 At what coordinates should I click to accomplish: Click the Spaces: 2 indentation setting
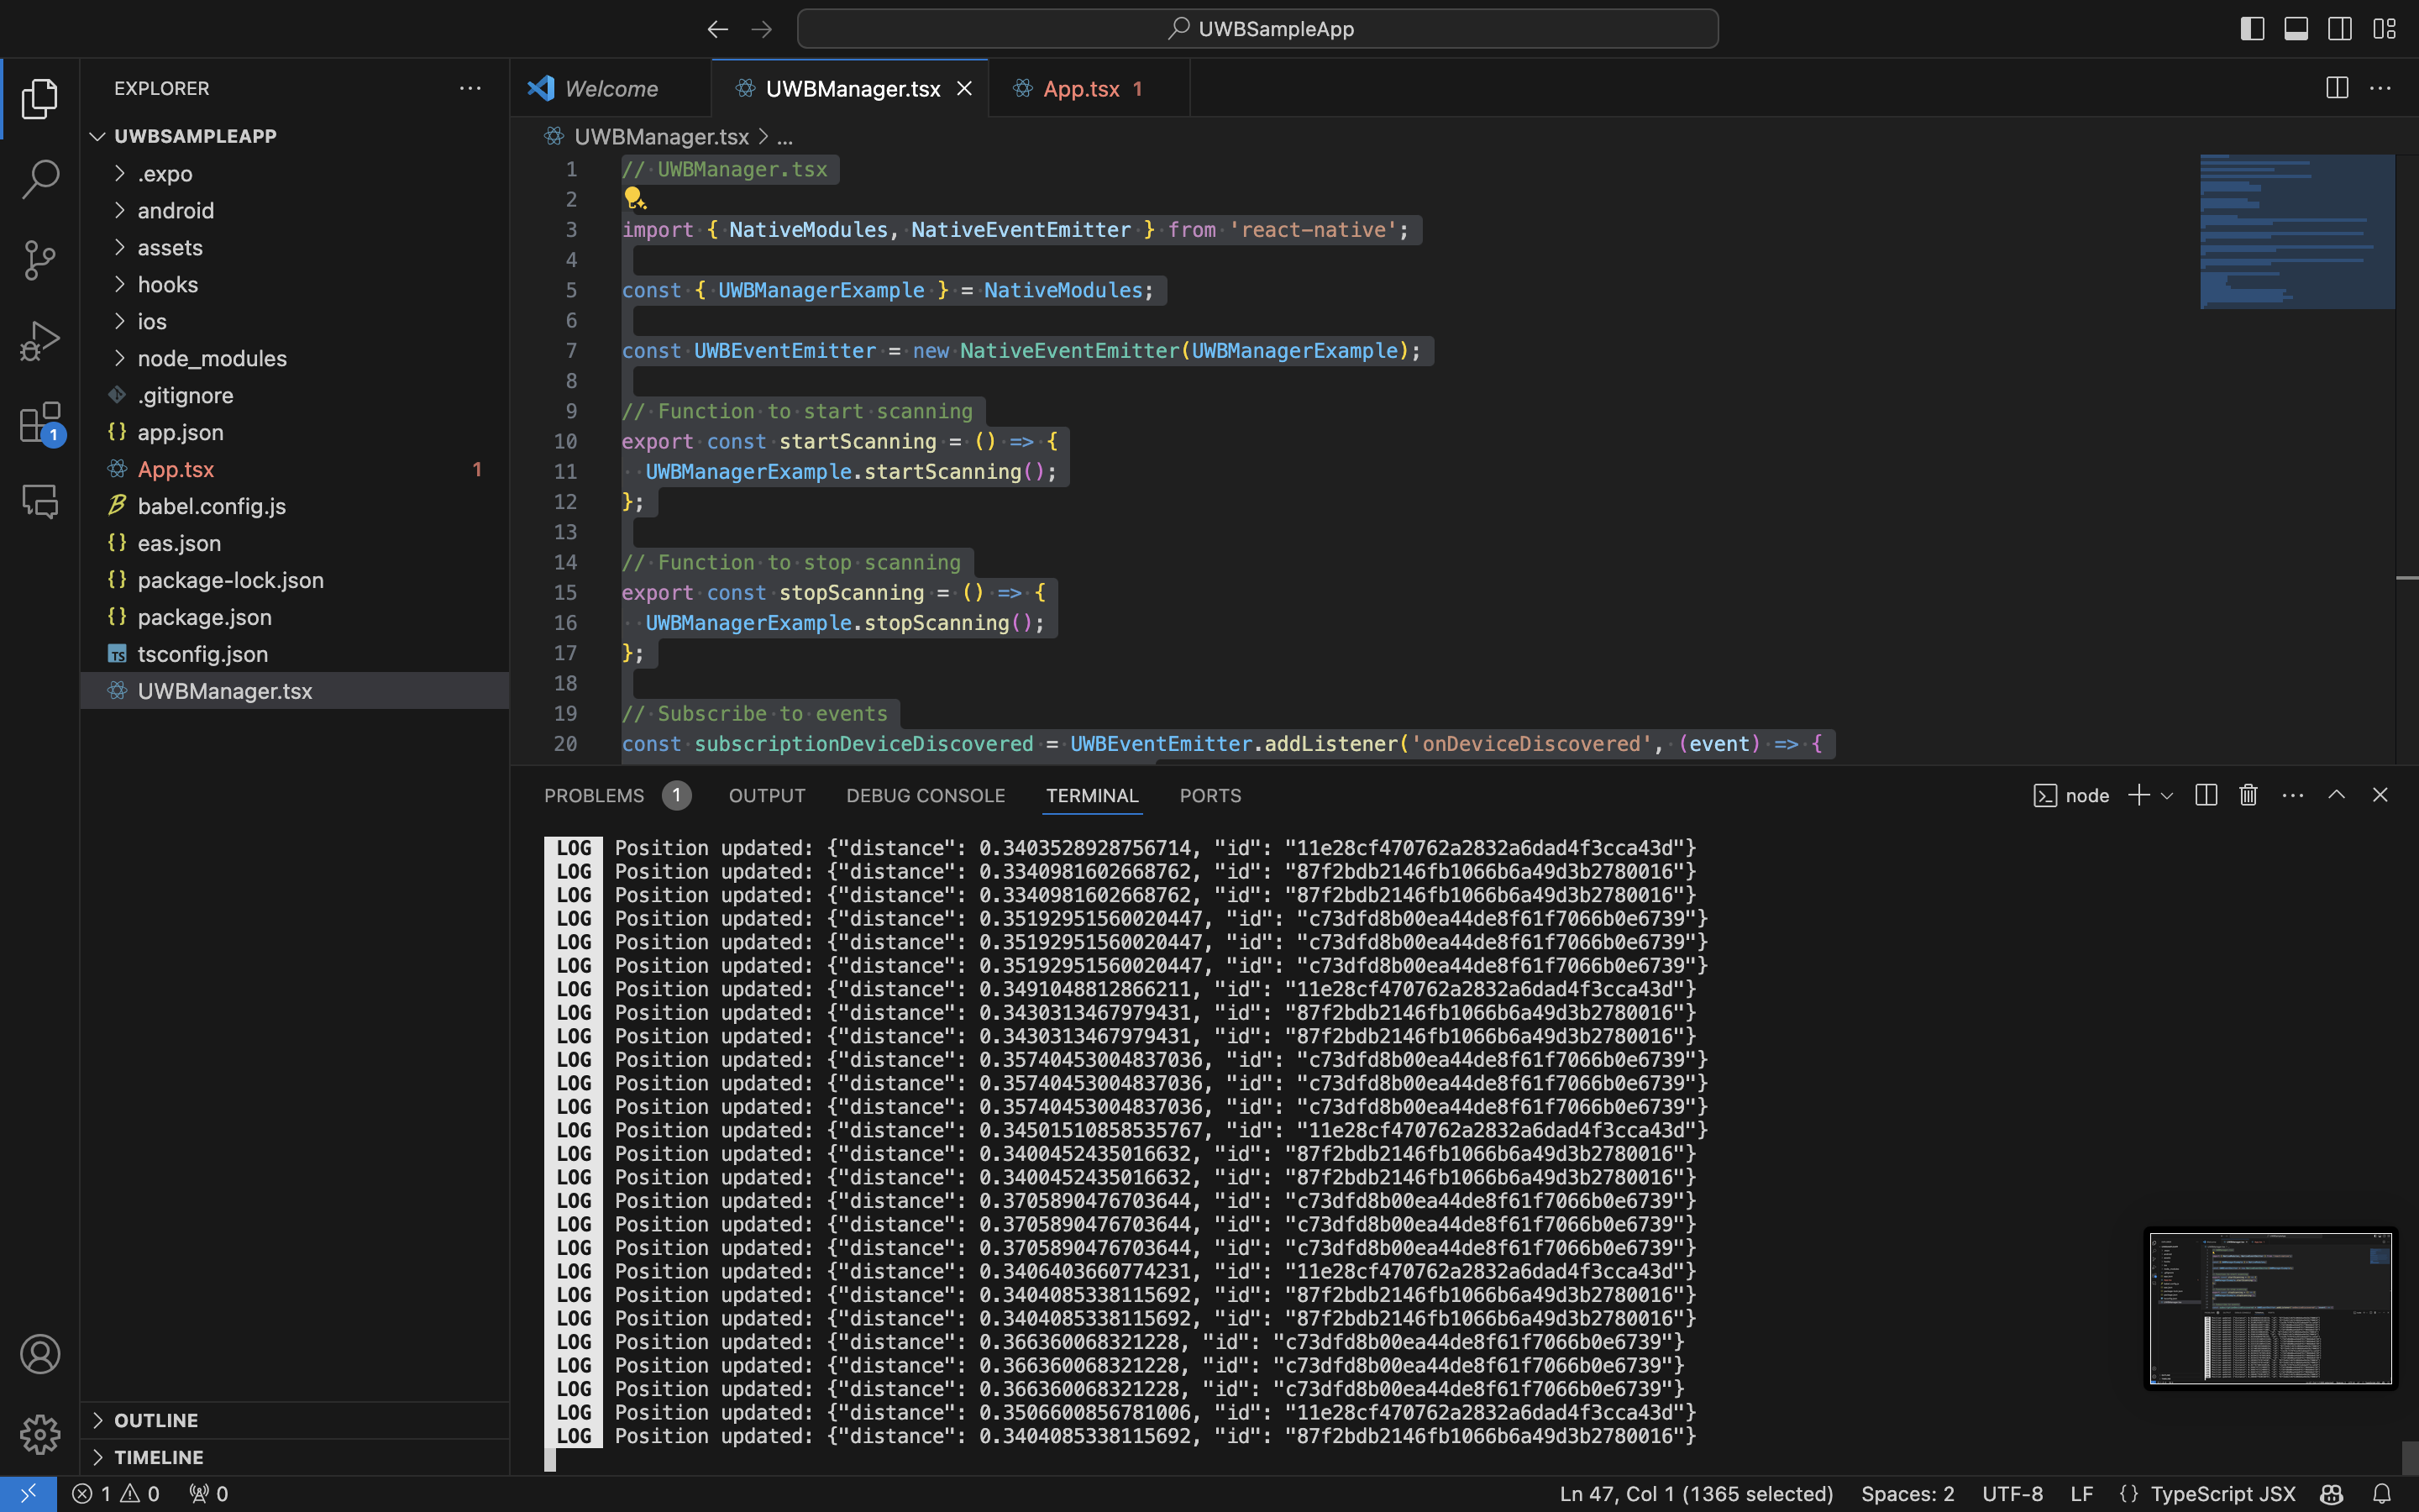[x=1907, y=1493]
